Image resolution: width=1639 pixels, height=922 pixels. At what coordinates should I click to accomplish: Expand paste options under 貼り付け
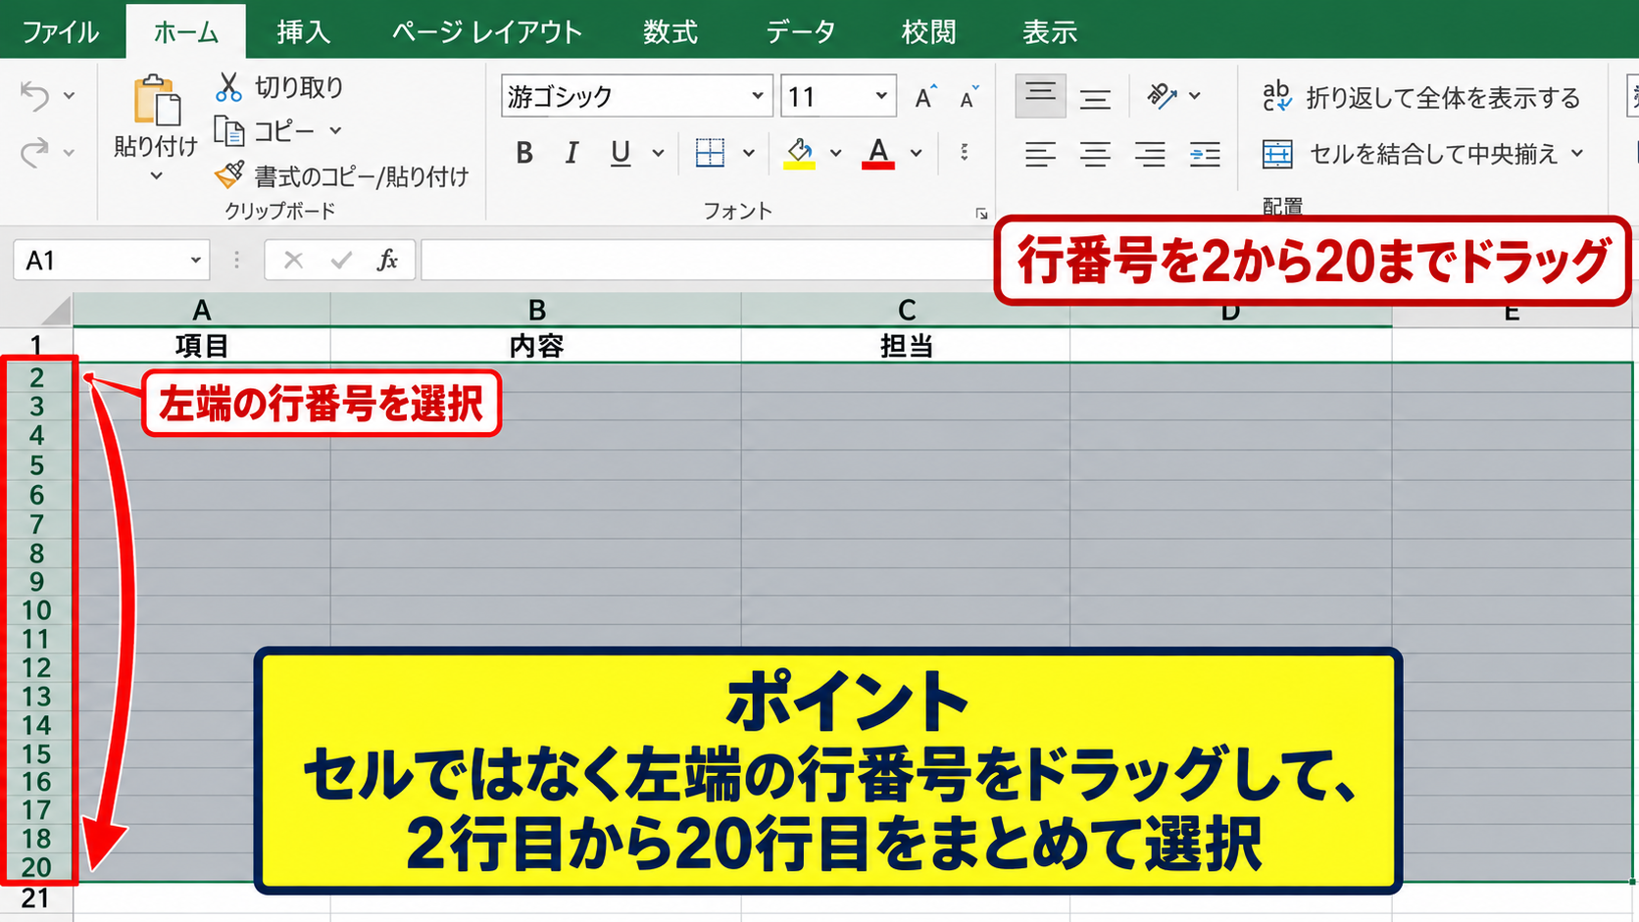click(157, 176)
